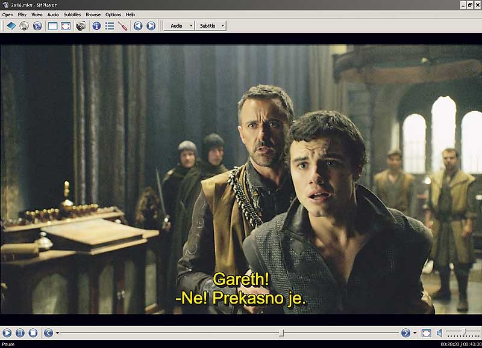Click the seek bar handle on timeline
This screenshot has width=482, height=348.
pos(281,332)
